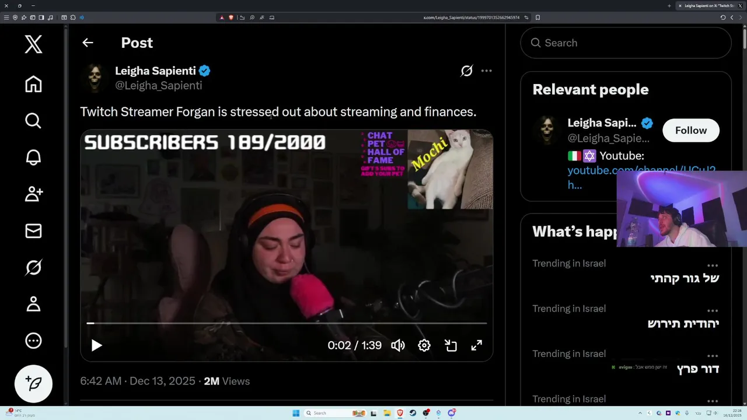Open Brave Rewards triangle icon
Viewport: 747px width, 420px height.
(x=222, y=17)
